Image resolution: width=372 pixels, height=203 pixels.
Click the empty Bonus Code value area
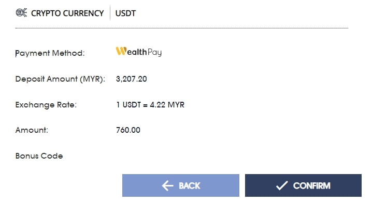click(232, 156)
